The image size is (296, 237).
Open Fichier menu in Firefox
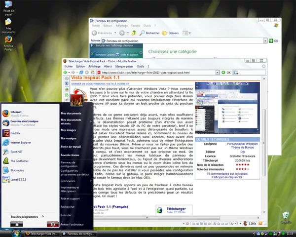pyautogui.click(x=69, y=66)
